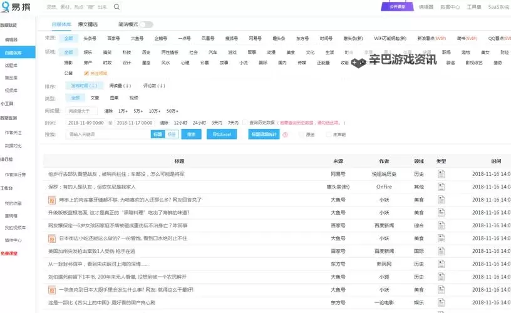Select 标题 search mode toggle
This screenshot has height=313, width=511.
(x=158, y=134)
